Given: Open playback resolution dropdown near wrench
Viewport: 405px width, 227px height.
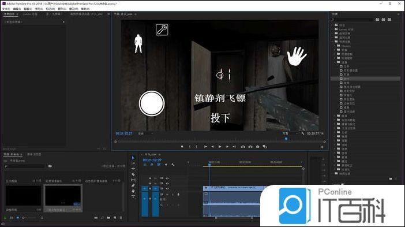Looking at the screenshot, I should (x=290, y=133).
